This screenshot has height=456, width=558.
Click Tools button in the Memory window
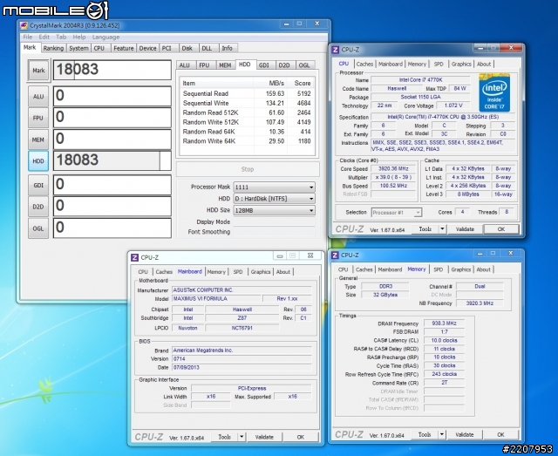pyautogui.click(x=425, y=435)
